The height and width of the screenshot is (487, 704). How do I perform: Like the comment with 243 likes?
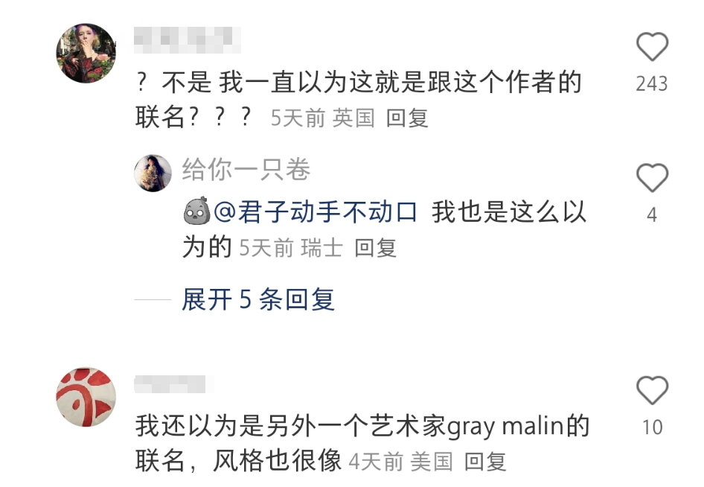652,47
